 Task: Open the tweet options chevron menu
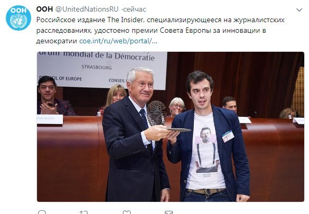pyautogui.click(x=299, y=10)
